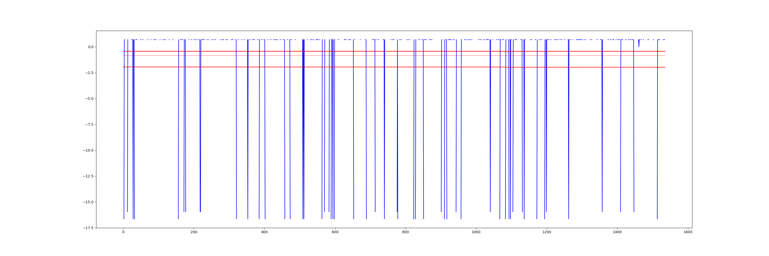Click the y-axis tick label −7.5
769x256 pixels.
[89, 125]
